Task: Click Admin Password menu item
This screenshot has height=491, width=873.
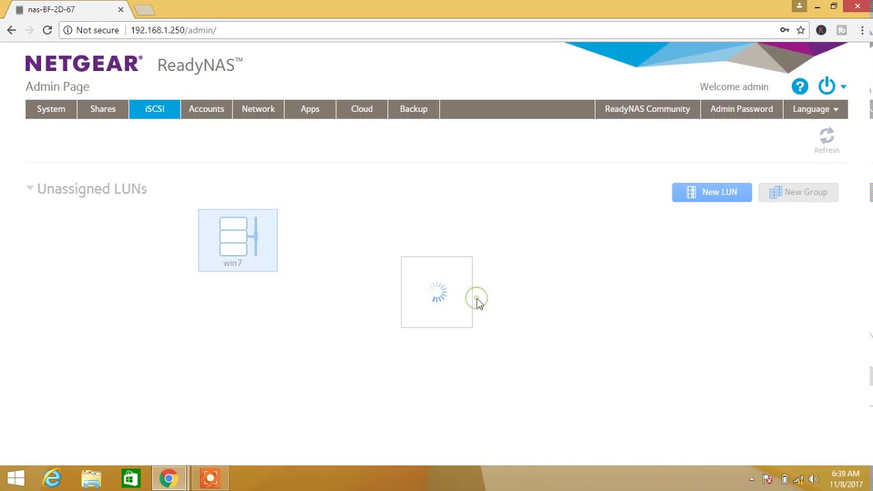Action: (x=741, y=109)
